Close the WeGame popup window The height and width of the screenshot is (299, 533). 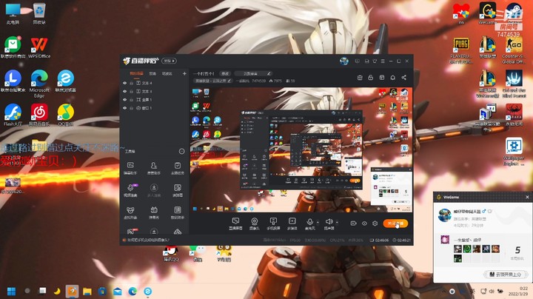point(527,197)
